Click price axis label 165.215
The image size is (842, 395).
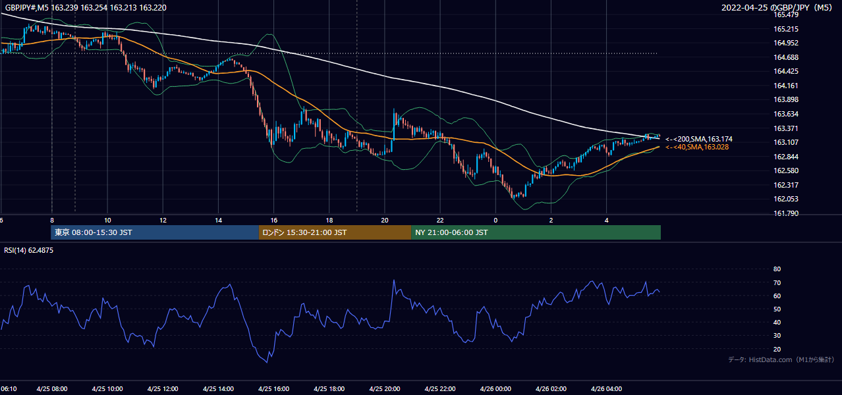pyautogui.click(x=786, y=29)
